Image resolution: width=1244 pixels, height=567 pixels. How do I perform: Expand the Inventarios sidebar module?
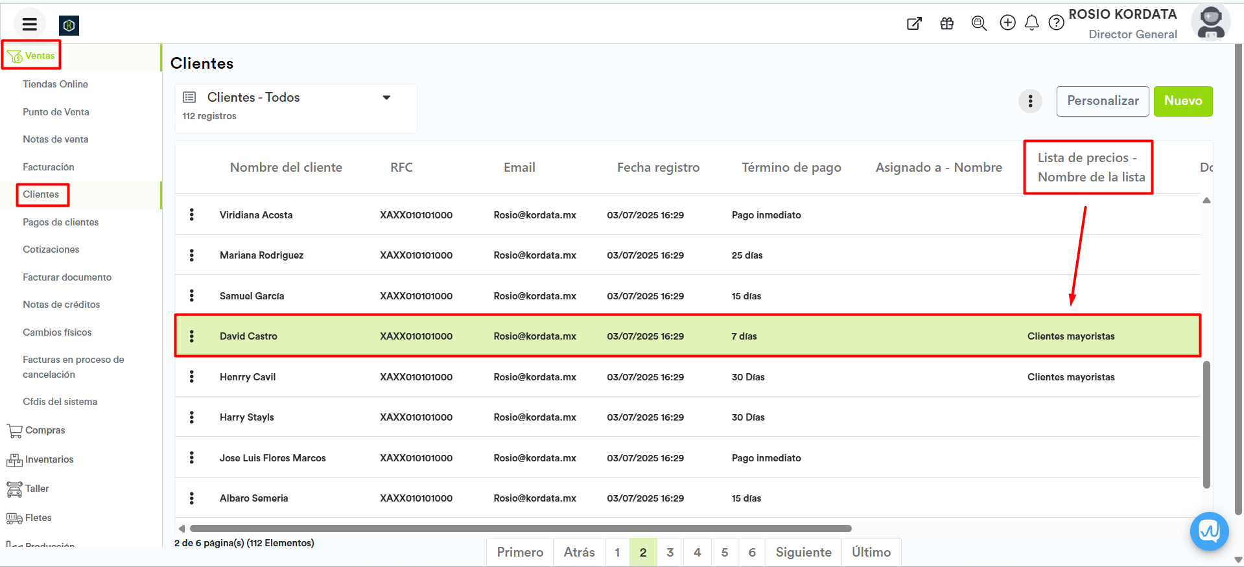tap(49, 459)
